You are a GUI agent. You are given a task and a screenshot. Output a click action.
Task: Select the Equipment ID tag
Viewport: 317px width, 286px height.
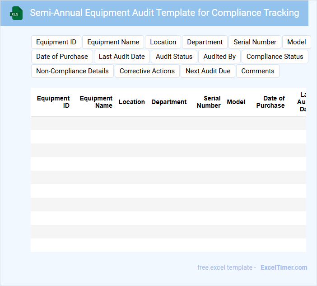pyautogui.click(x=56, y=42)
